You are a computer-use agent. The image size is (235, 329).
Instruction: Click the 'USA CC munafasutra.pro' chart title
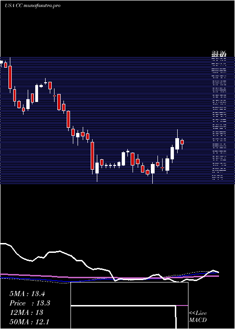pos(32,6)
